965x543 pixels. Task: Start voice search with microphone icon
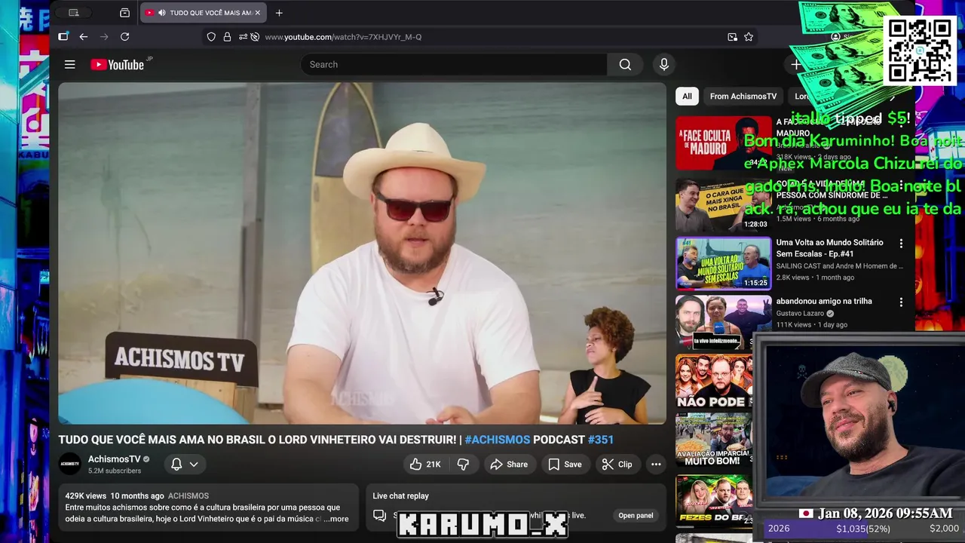[664, 65]
